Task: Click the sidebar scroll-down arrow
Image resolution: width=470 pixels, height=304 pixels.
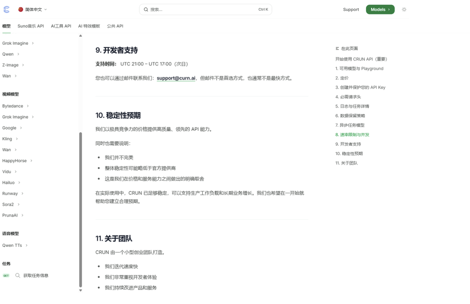Action: point(80,291)
